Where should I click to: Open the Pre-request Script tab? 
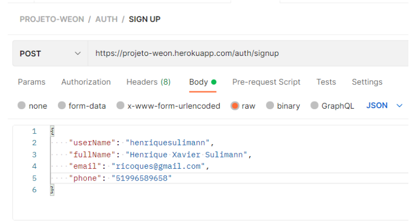(x=266, y=82)
